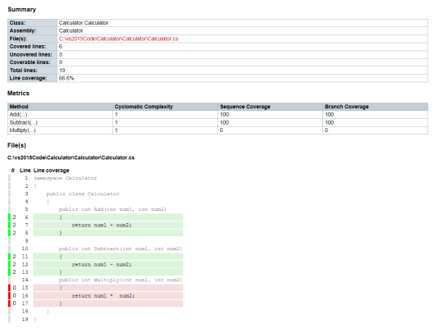This screenshot has width=434, height=329.
Task: Click the Multiply(...) method entry
Action: [x=22, y=130]
